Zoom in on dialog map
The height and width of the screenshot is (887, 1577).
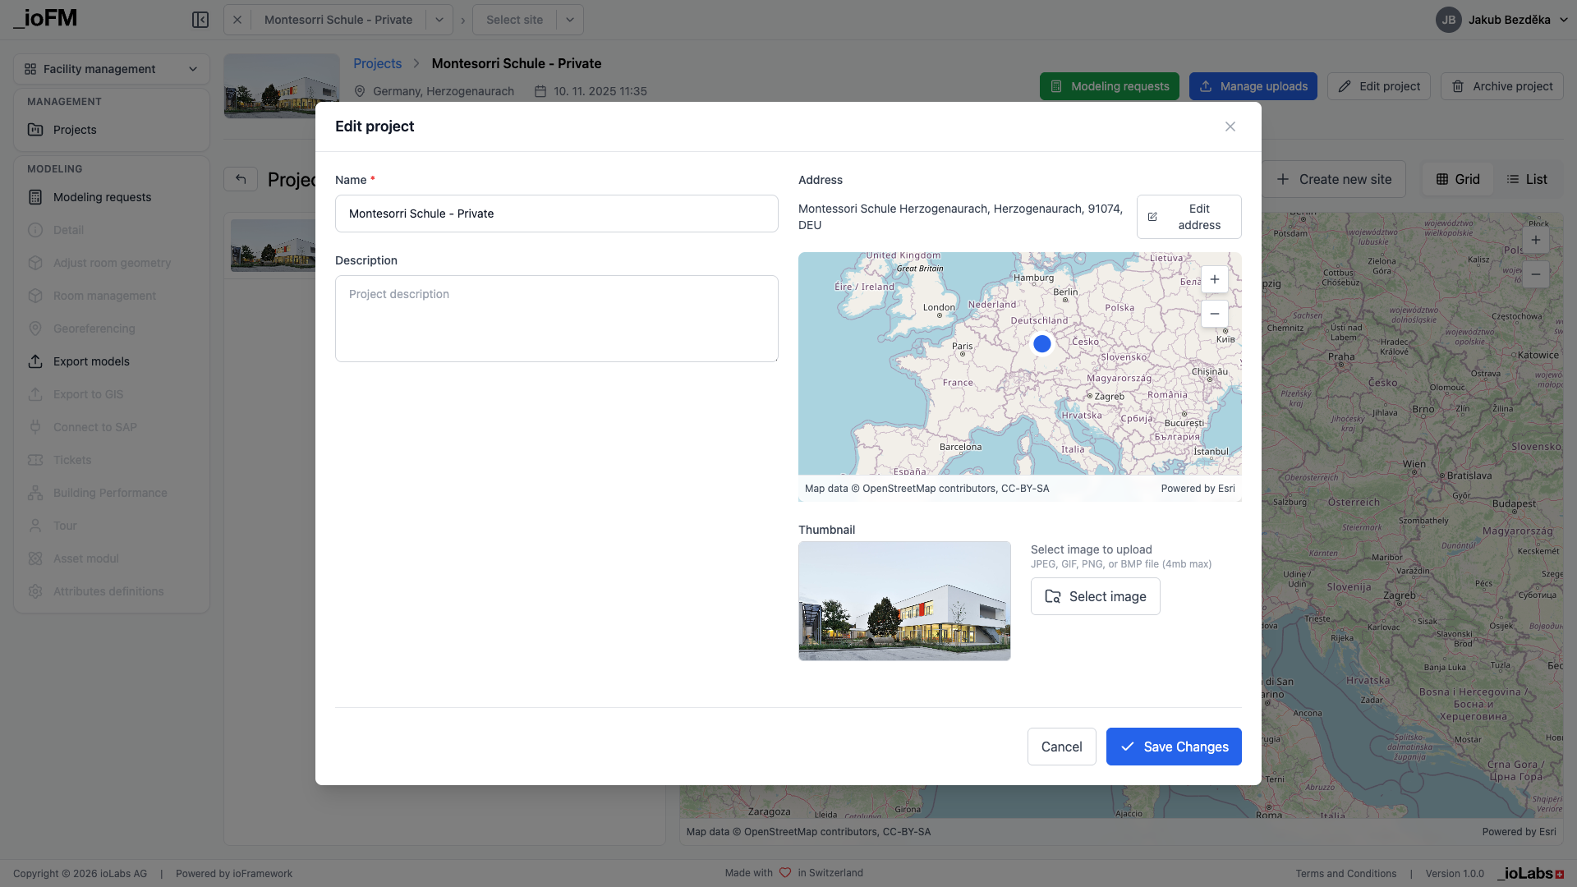[1214, 279]
